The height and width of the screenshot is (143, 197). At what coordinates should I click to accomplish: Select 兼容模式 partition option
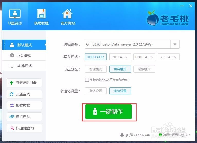tap(120, 69)
